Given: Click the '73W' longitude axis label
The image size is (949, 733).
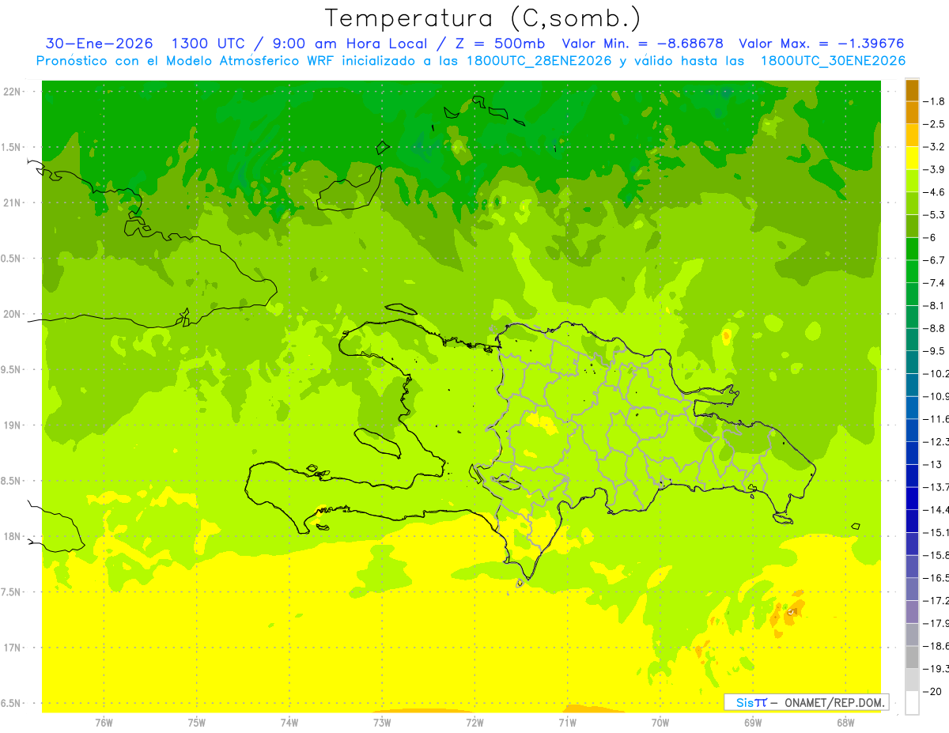Looking at the screenshot, I should 382,723.
